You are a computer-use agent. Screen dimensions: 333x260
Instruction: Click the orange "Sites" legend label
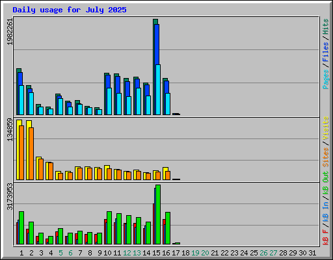[x=325, y=157]
